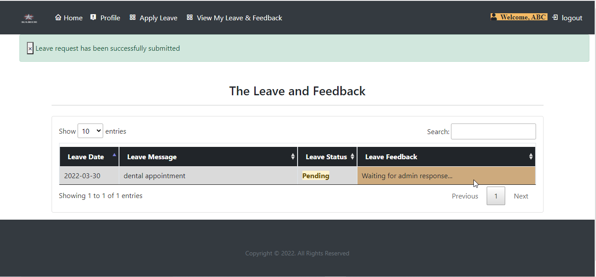
Task: Sort the Leave Feedback column
Action: click(530, 157)
